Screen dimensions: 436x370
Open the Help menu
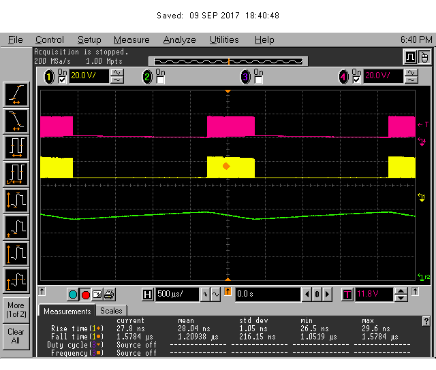[264, 40]
